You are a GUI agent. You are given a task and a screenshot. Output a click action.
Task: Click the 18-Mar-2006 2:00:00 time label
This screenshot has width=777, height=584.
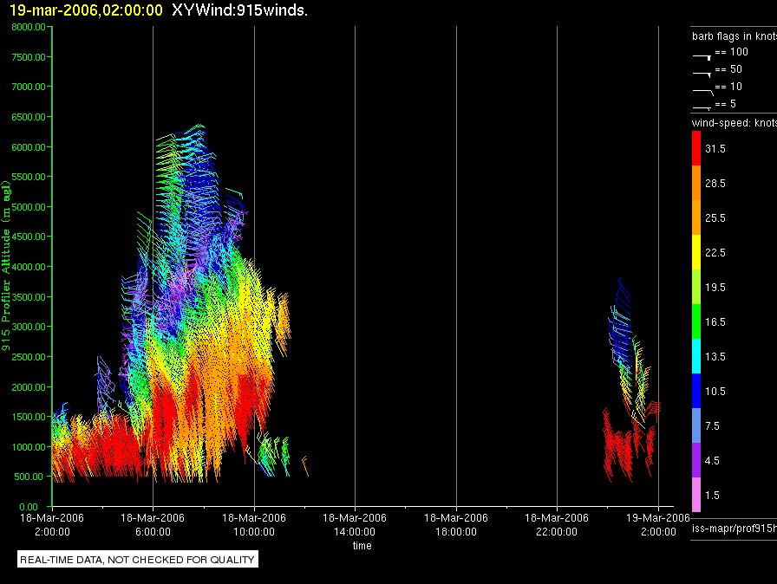tap(52, 524)
